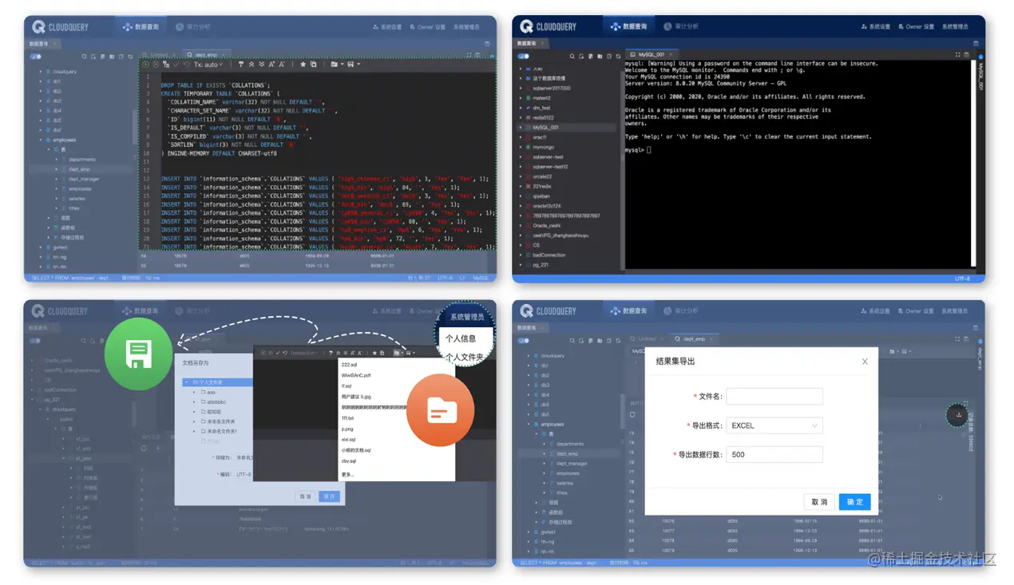Select 未命名文件夹1 in save-as dialog
This screenshot has height=585, width=1014.
coord(222,431)
